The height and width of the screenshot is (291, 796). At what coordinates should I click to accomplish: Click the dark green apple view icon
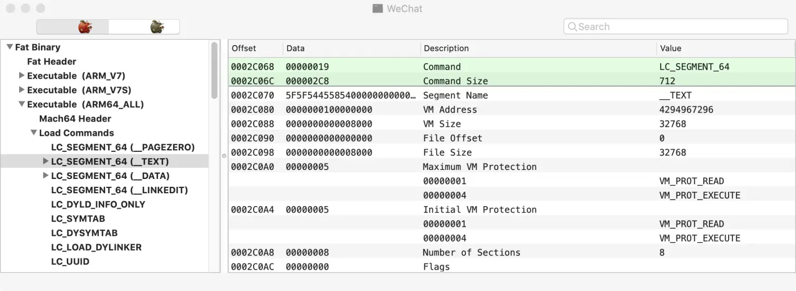tap(157, 27)
